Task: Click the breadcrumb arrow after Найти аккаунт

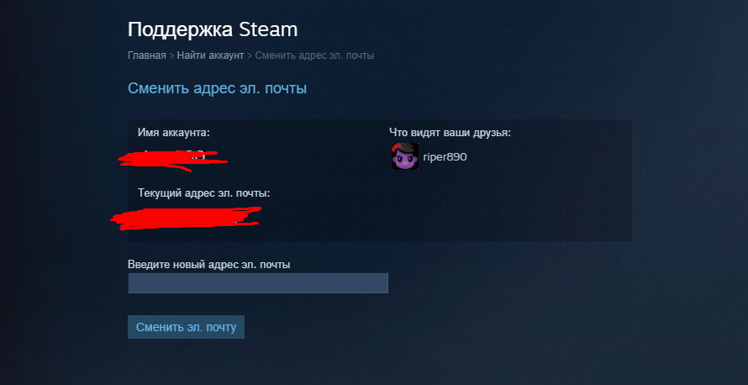Action: tap(250, 55)
